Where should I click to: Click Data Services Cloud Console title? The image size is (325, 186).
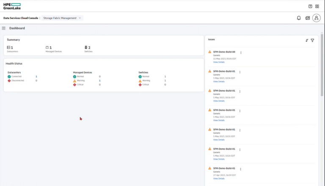pyautogui.click(x=21, y=18)
